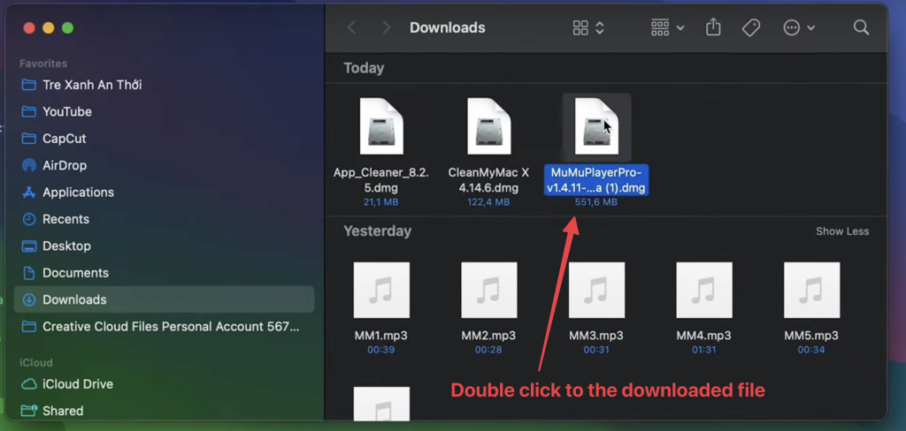The height and width of the screenshot is (431, 906).
Task: Open Applications in the sidebar
Action: point(78,192)
